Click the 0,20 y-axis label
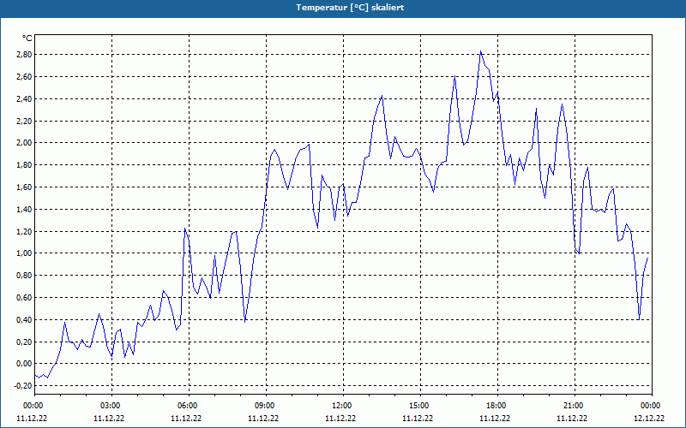 click(25, 342)
